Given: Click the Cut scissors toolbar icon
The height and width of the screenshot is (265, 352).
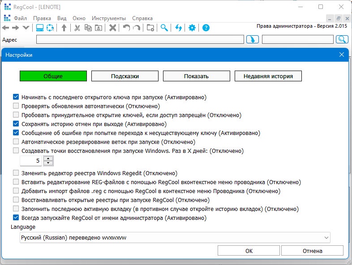Looking at the screenshot, I should [77, 28].
